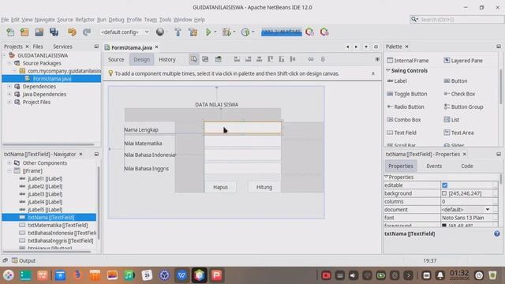Click the globe browser icon in toolbar
Viewport: 505px width, 284px height.
(160, 32)
